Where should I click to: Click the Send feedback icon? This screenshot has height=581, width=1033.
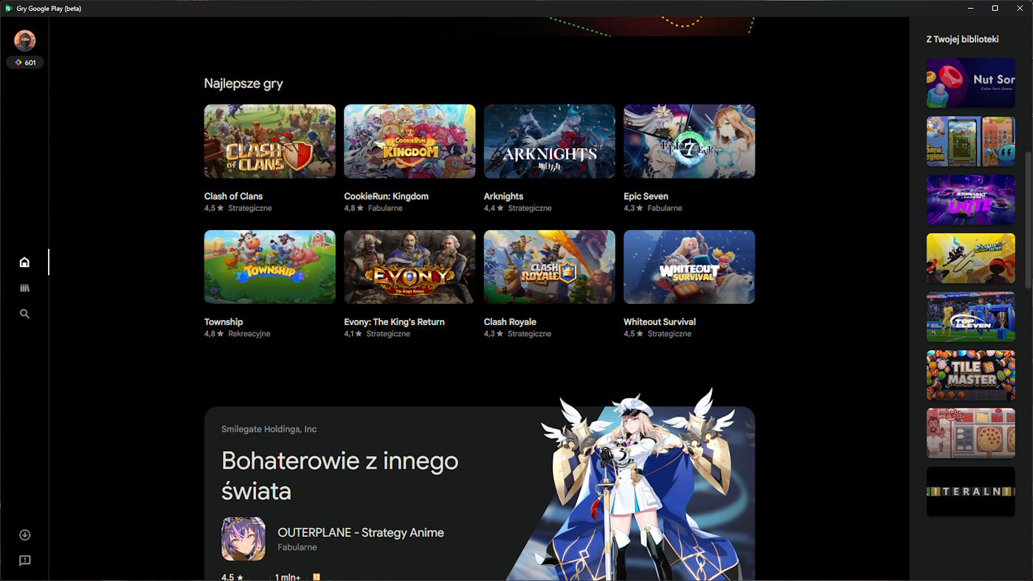click(x=24, y=561)
